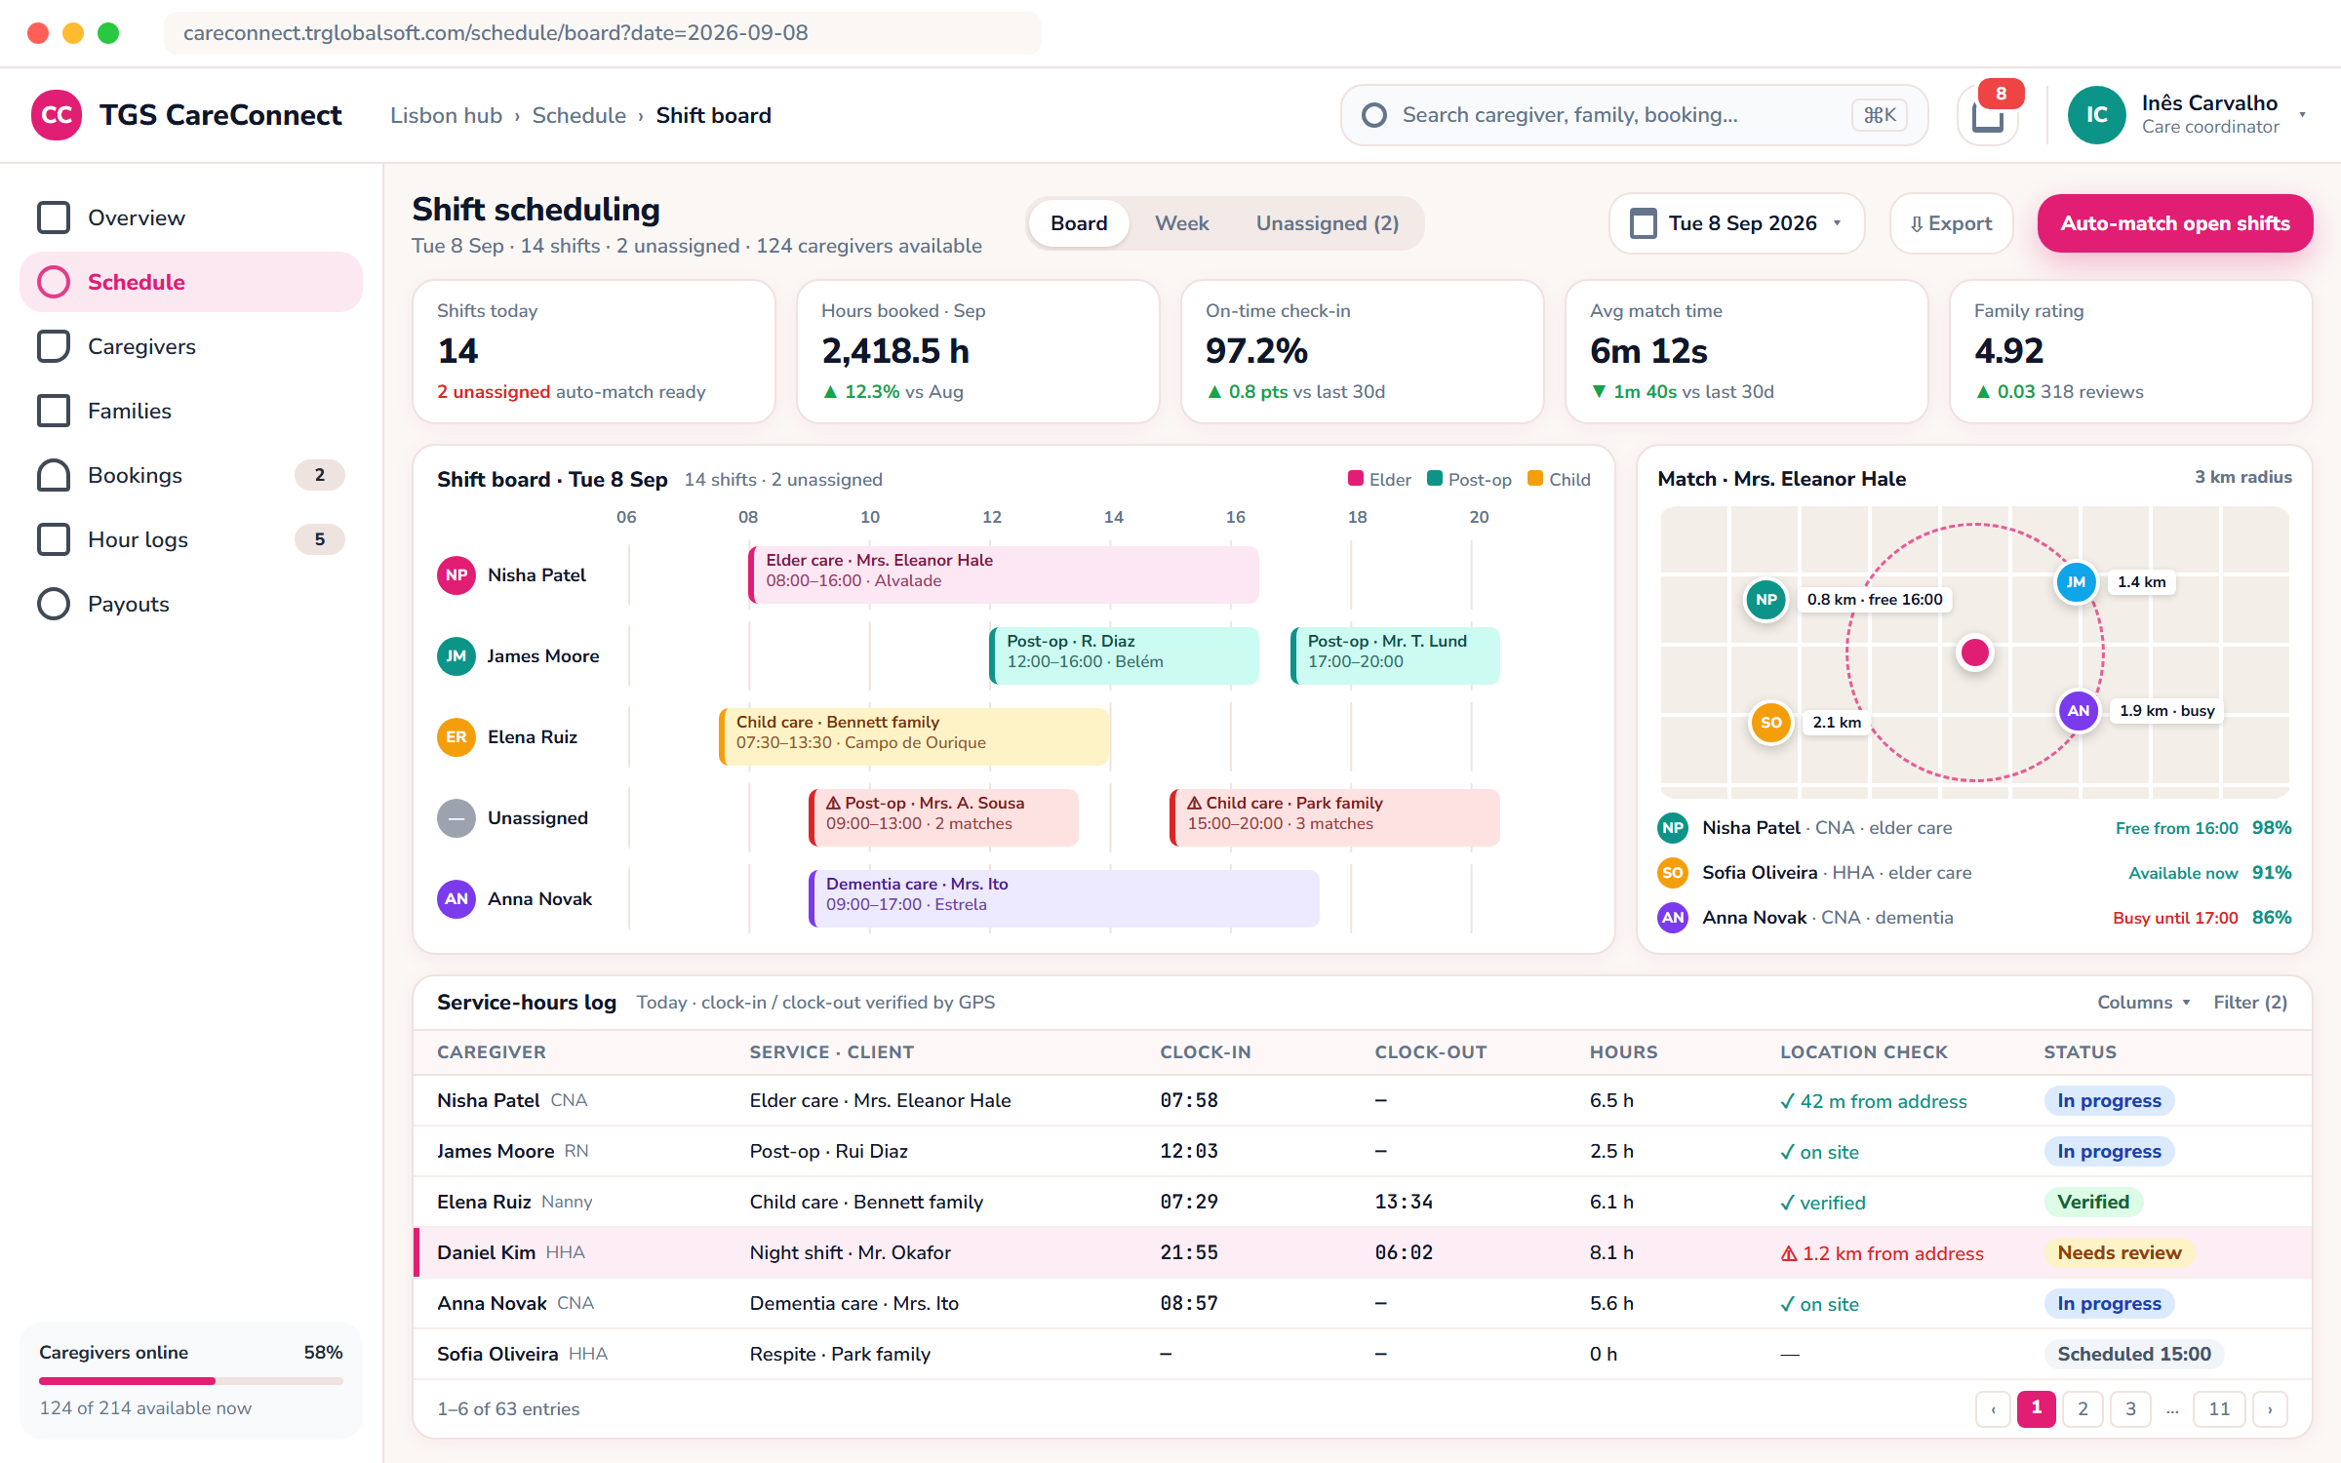Click the Bookings sidebar icon

(54, 475)
